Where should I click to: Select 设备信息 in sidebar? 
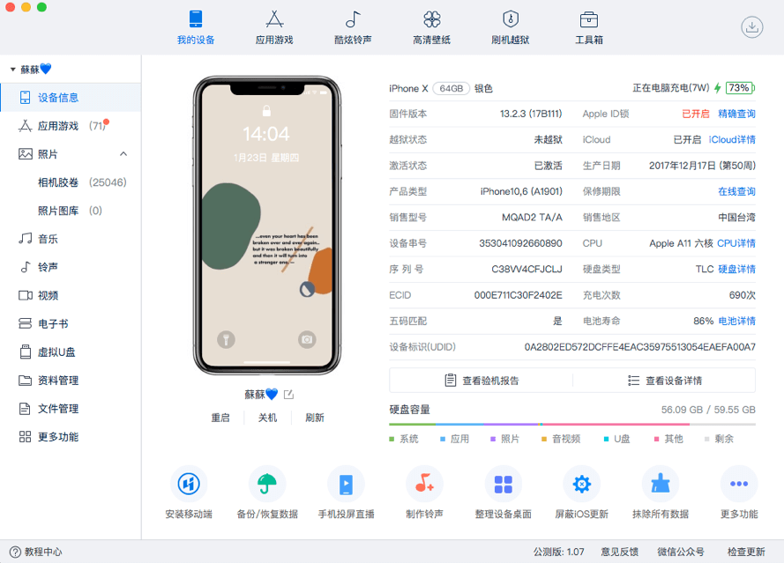(71, 98)
